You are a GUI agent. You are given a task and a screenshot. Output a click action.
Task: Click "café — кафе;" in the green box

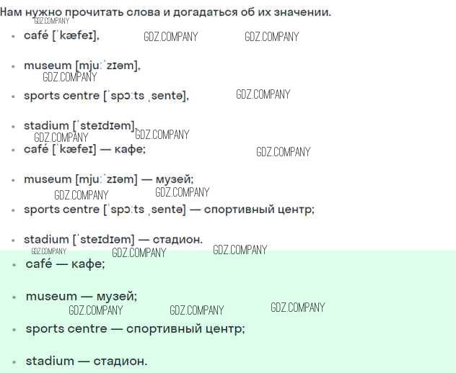(65, 264)
